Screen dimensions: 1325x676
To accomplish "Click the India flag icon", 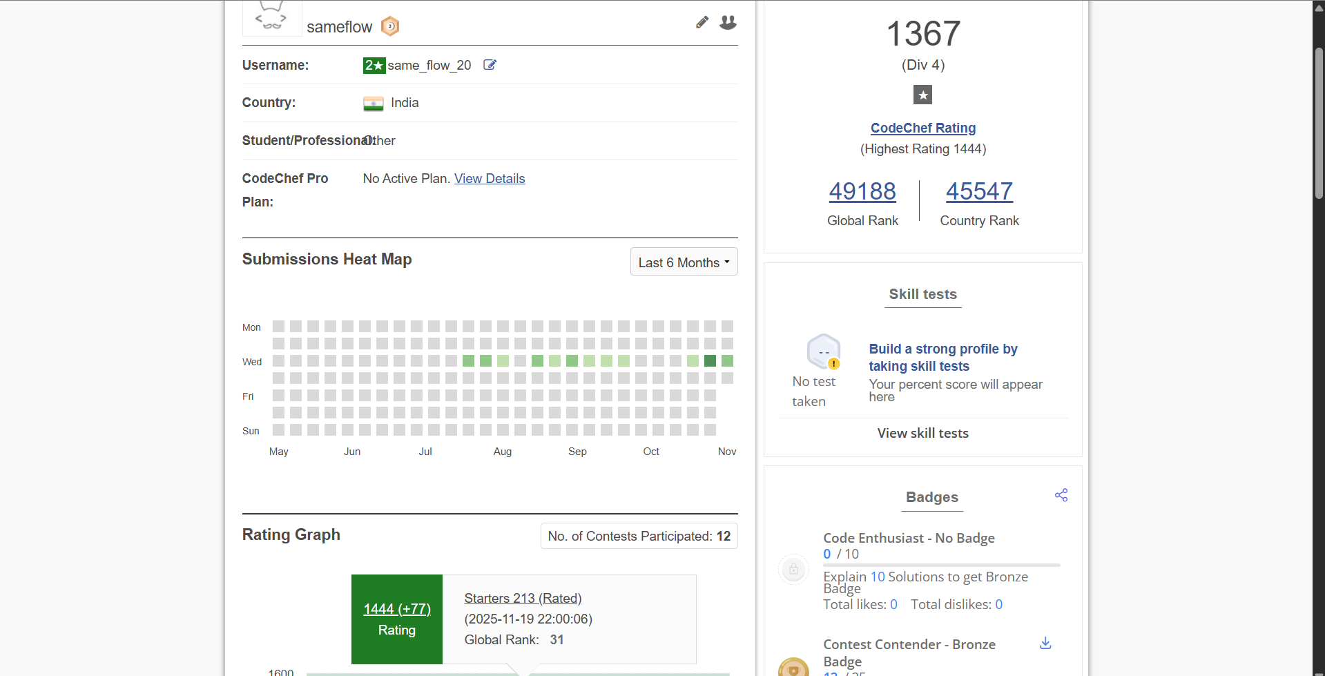I will [x=374, y=104].
